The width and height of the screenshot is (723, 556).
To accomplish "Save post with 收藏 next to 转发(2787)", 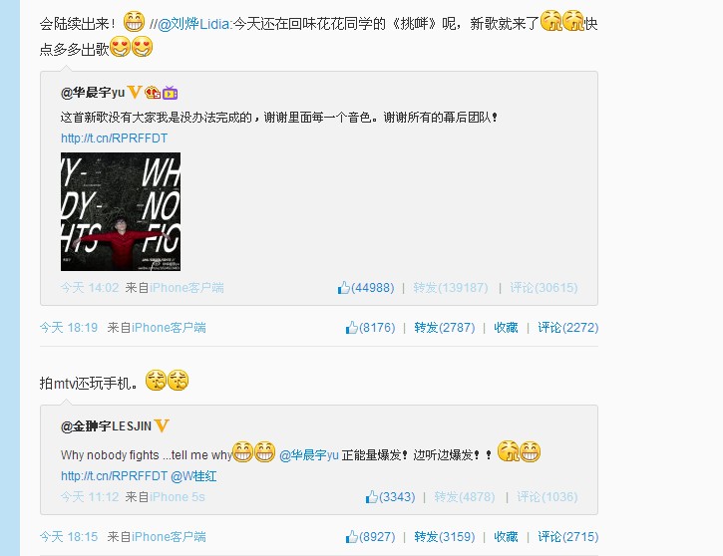I will coord(506,328).
